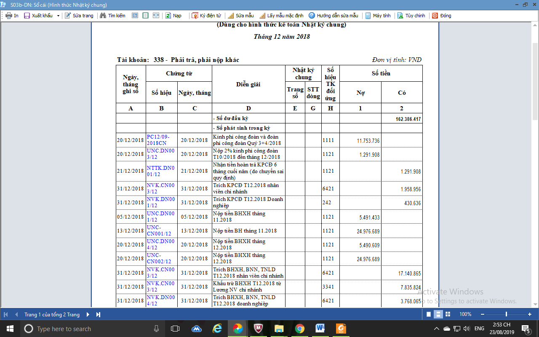This screenshot has width=539, height=337.
Task: Click the volume icon in system tray
Action: tap(467, 329)
